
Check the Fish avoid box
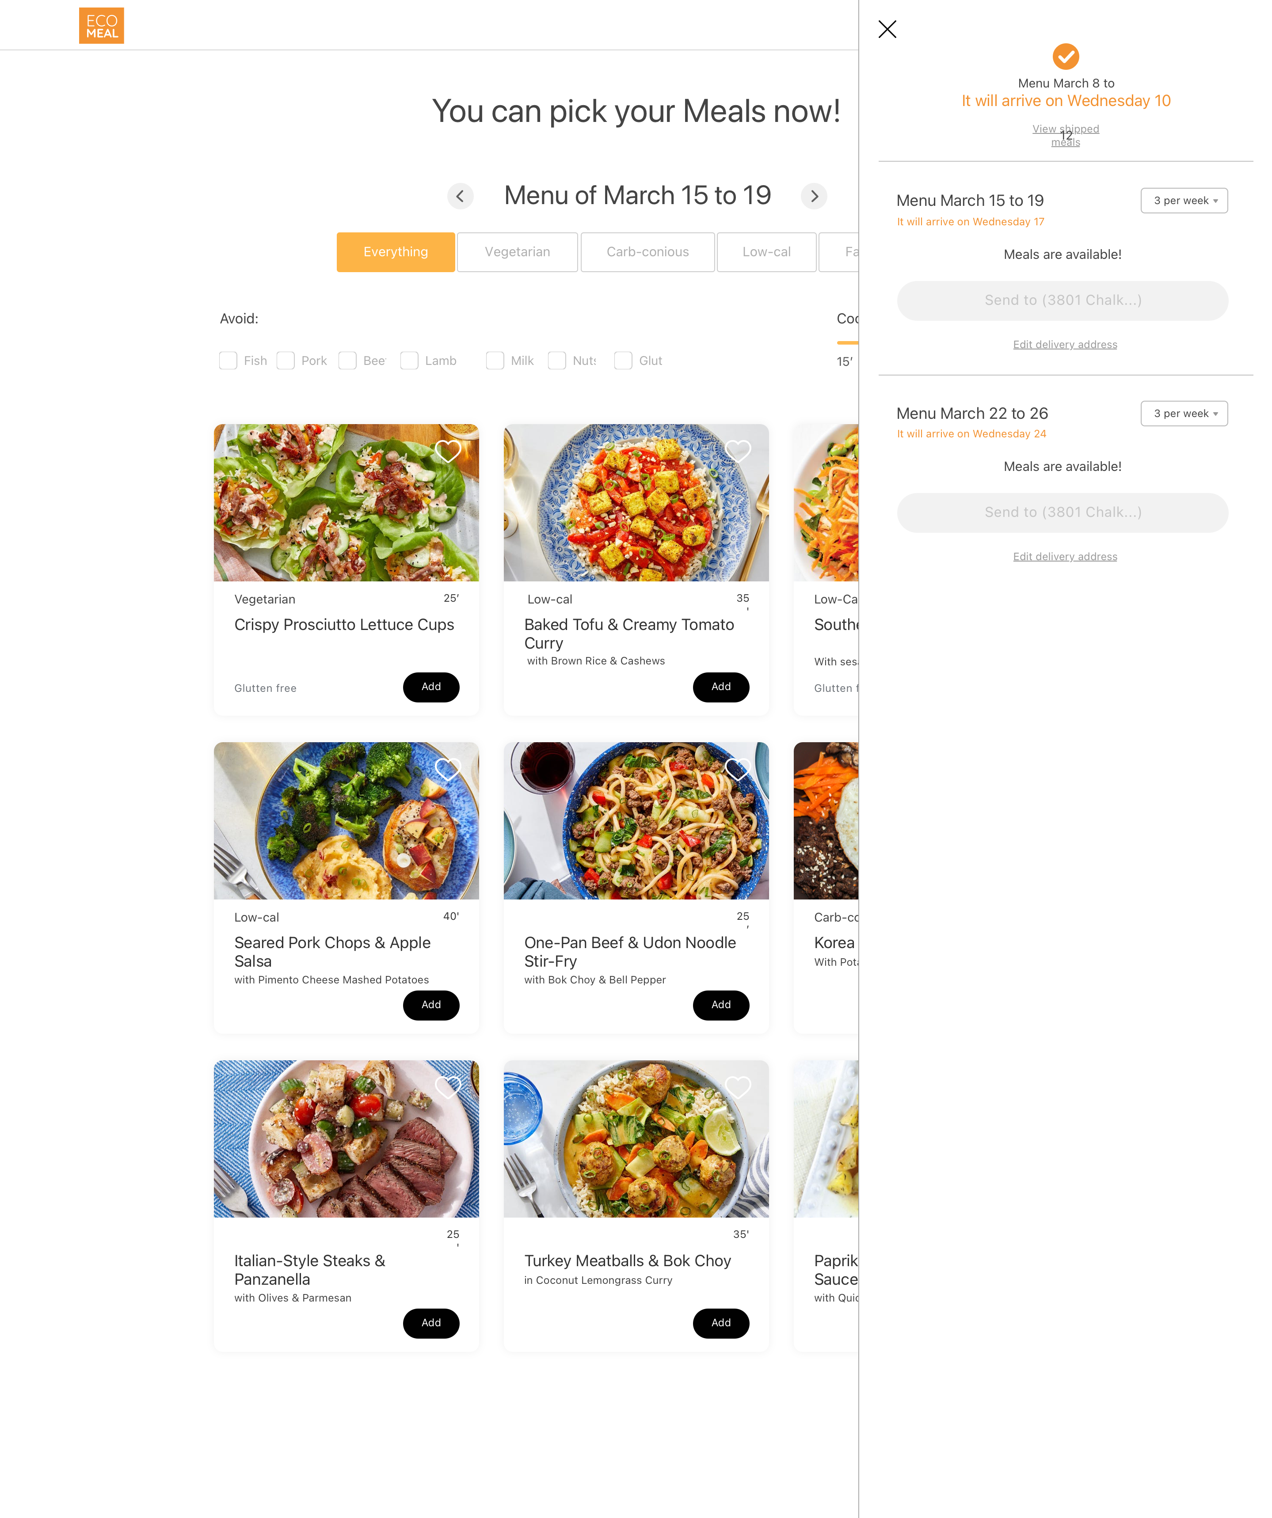229,361
